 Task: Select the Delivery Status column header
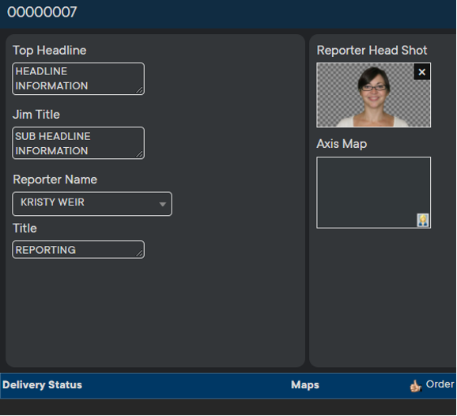42,385
